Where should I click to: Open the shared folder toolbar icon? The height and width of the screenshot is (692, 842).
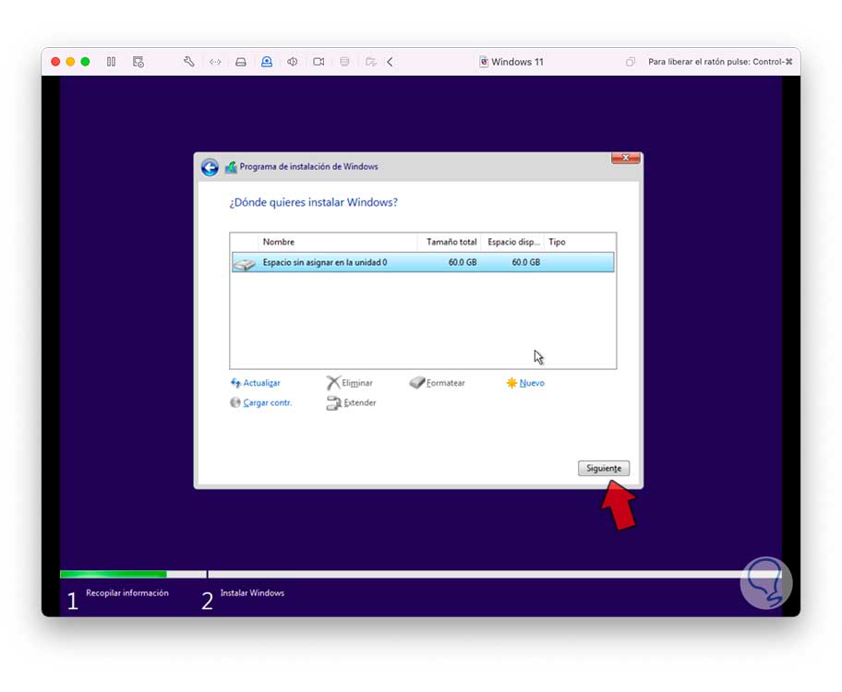pyautogui.click(x=370, y=62)
